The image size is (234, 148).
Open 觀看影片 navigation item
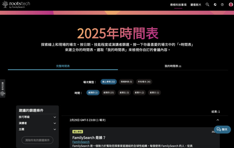click(196, 5)
